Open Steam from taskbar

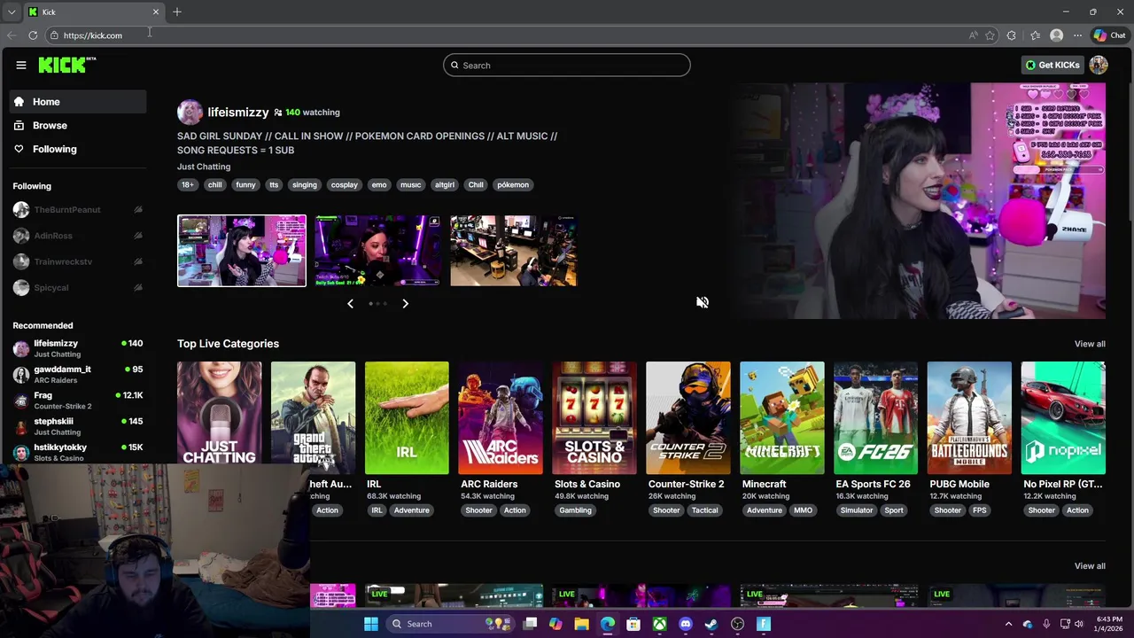click(x=711, y=624)
